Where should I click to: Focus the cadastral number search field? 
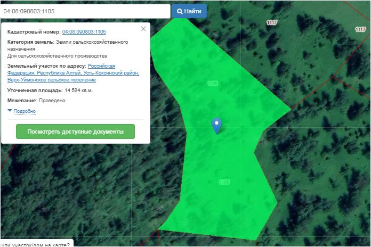pyautogui.click(x=85, y=11)
